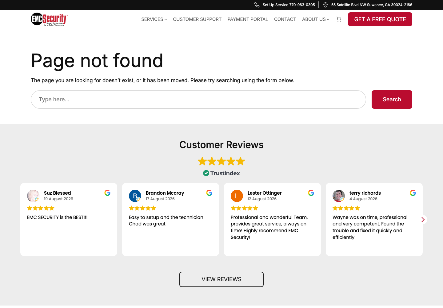Click the date 4 August 2026
Viewport: 443px width, 308px height.
363,199
